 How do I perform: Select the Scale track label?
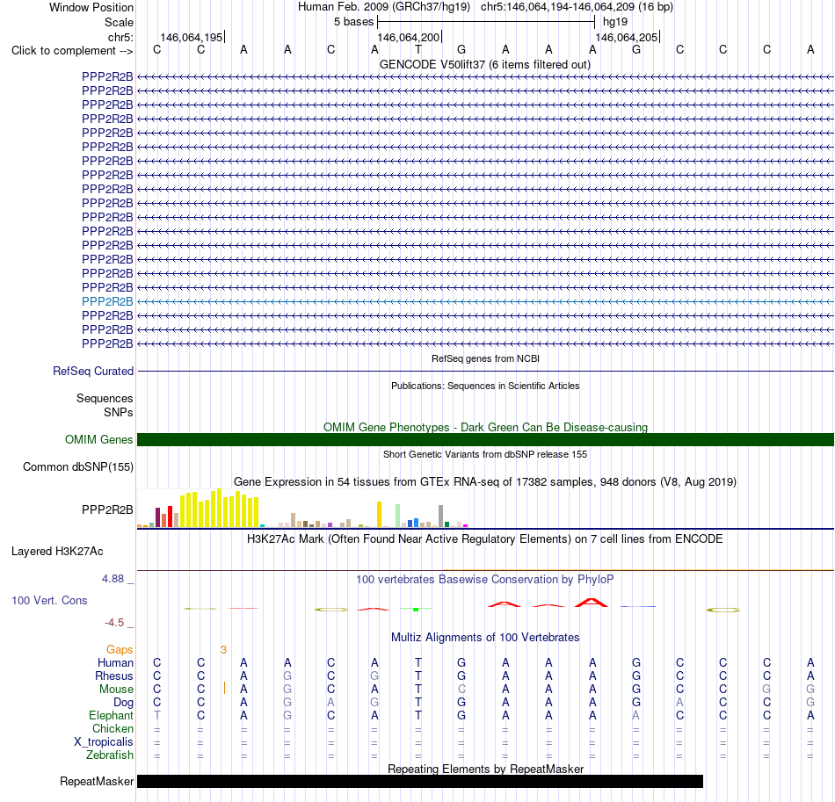[119, 22]
